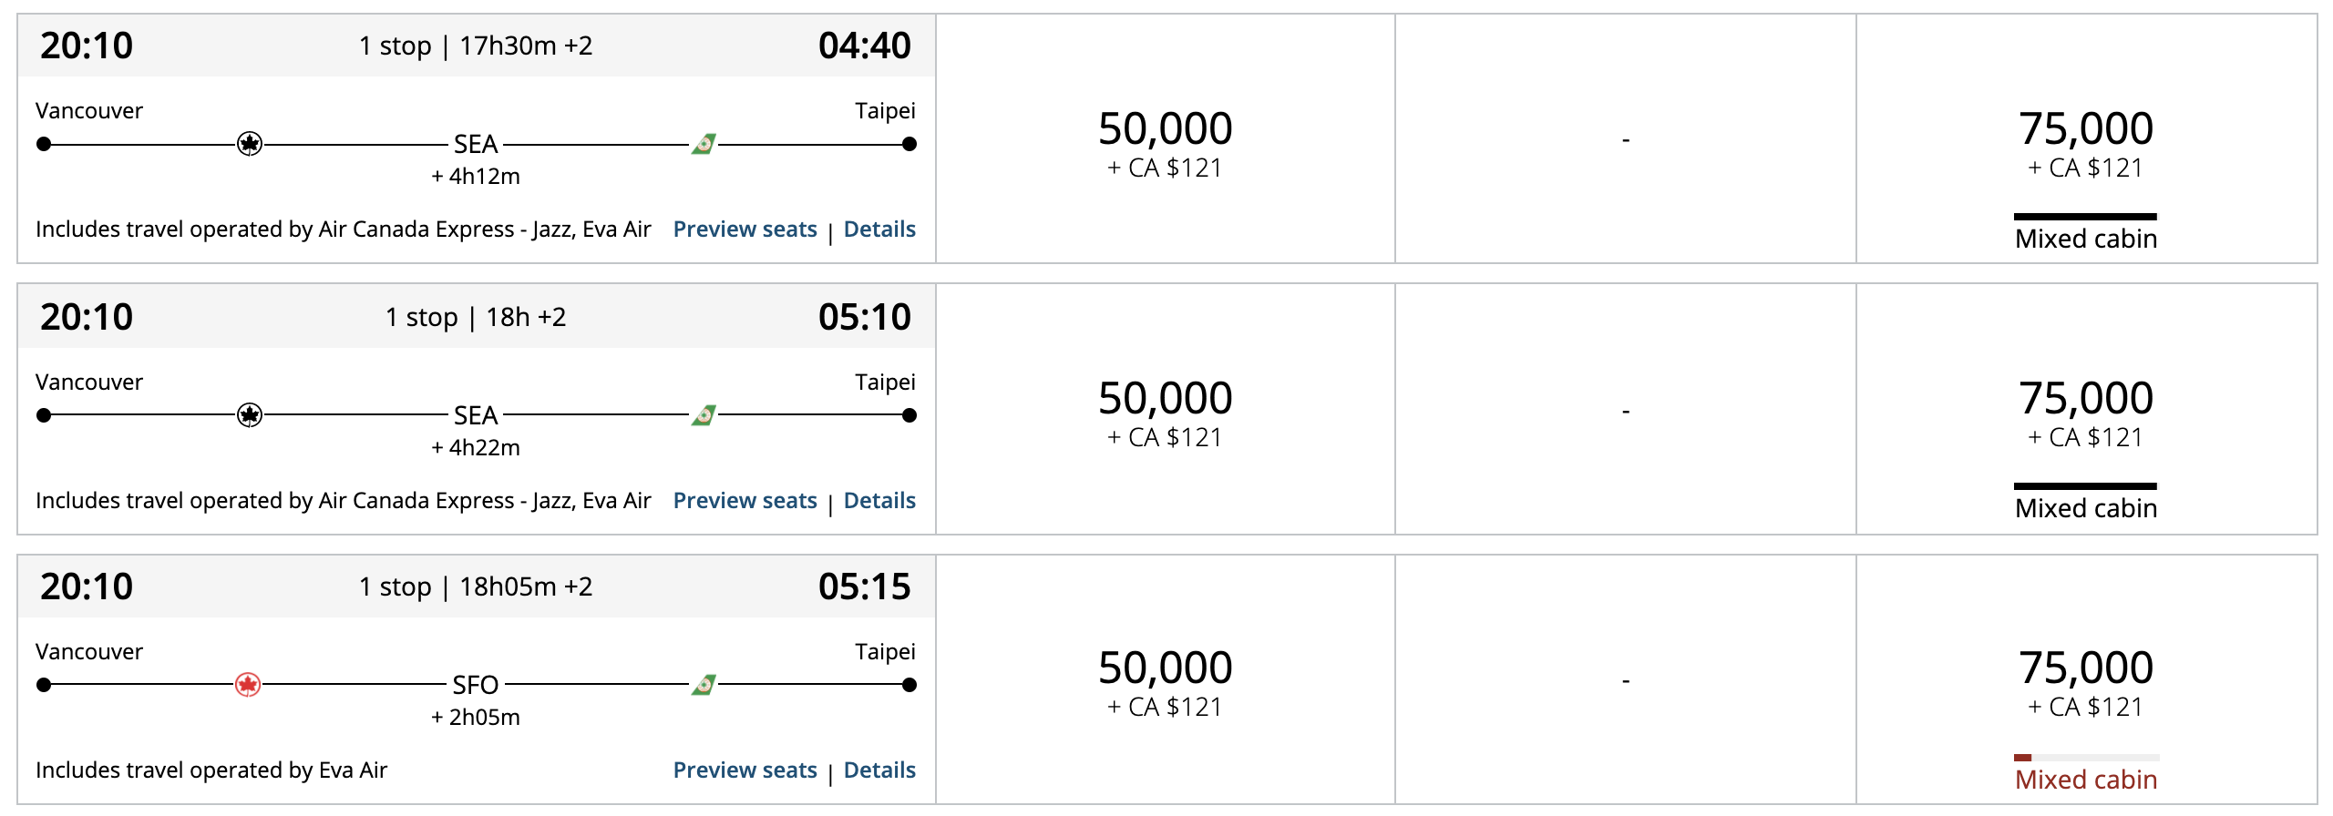This screenshot has width=2333, height=816.
Task: Open Details for the 17h30m flight
Action: (x=879, y=229)
